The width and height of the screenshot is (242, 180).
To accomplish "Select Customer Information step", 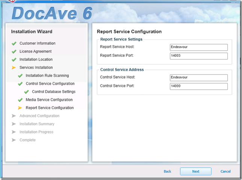I will click(x=38, y=43).
